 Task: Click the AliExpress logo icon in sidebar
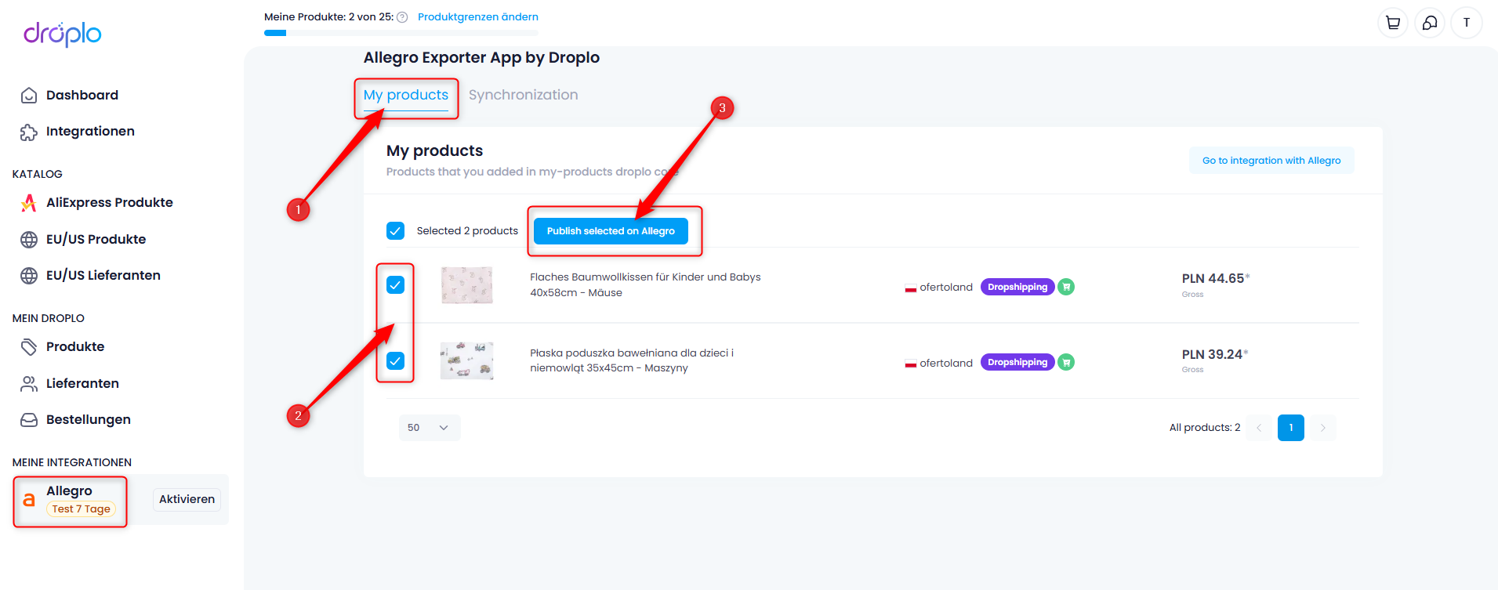point(29,203)
